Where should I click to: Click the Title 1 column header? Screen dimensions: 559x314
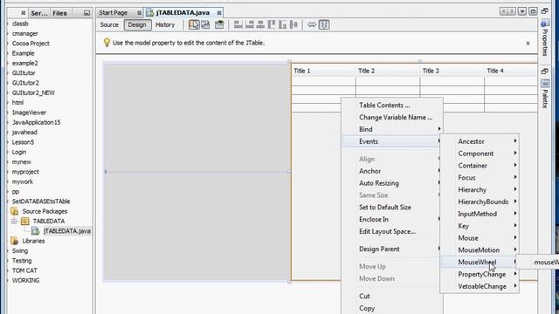point(323,71)
